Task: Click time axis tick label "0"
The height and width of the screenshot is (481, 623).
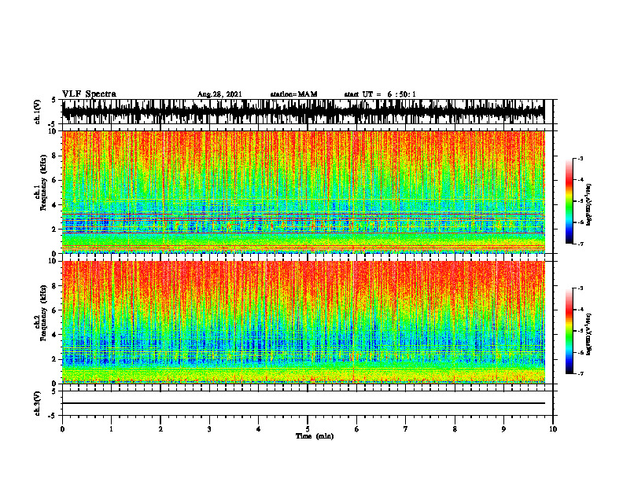Action: (62, 429)
